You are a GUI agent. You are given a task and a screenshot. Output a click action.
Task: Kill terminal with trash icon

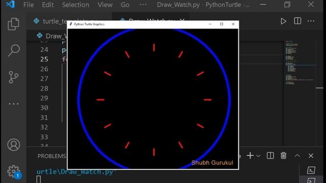tap(283, 156)
